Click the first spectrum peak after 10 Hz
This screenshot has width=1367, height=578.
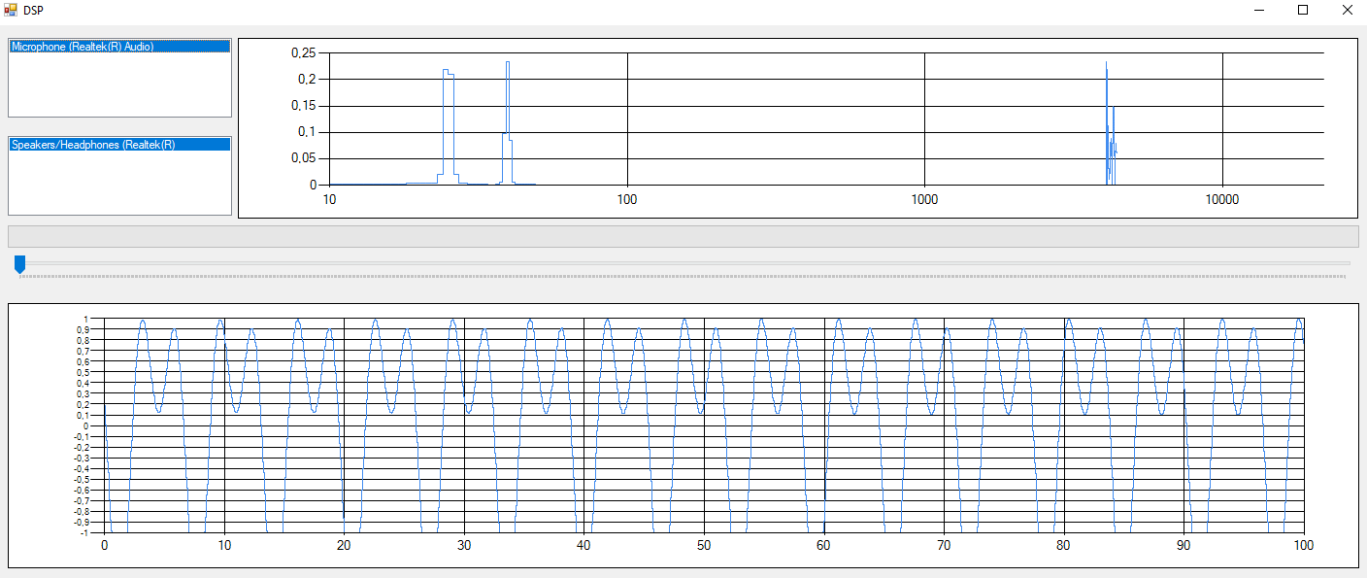[x=448, y=126]
